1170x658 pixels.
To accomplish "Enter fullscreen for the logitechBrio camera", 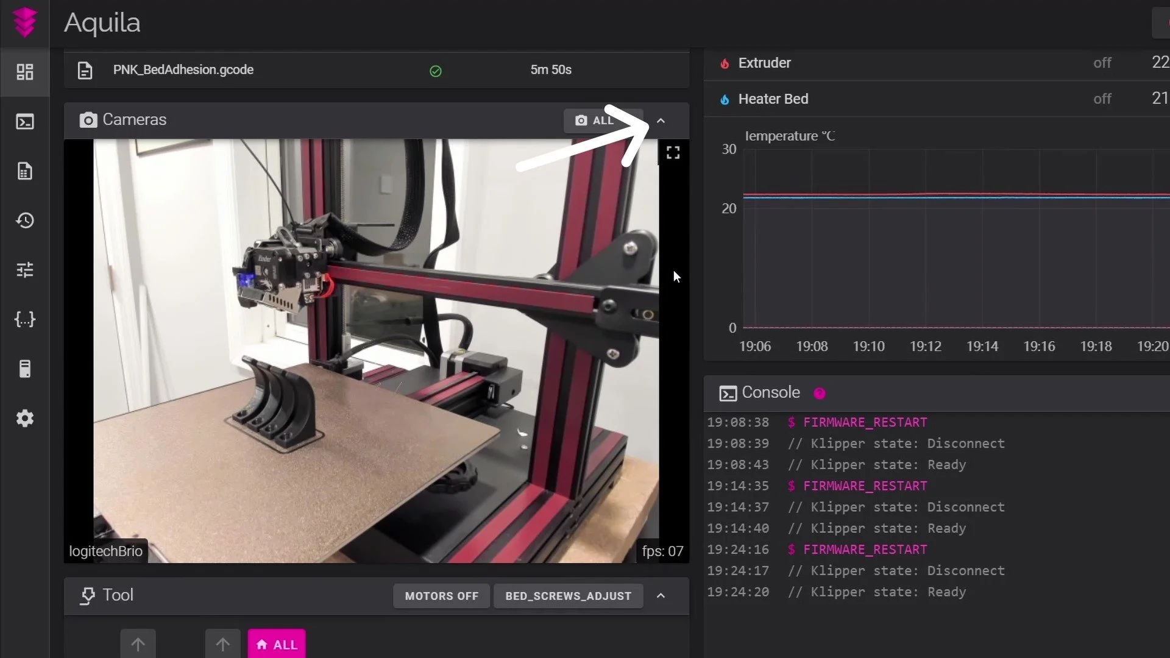I will tap(673, 152).
